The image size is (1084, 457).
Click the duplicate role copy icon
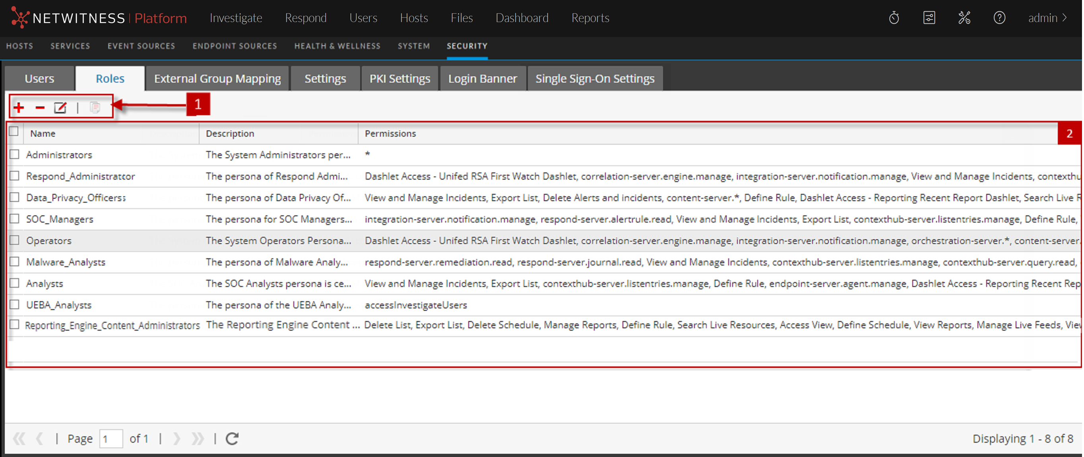95,108
